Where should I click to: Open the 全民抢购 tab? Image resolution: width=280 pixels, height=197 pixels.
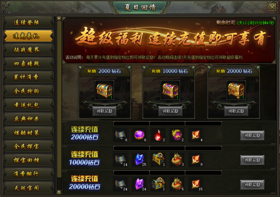[29, 91]
